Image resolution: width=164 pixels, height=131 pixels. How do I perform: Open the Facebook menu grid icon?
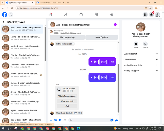145,15
